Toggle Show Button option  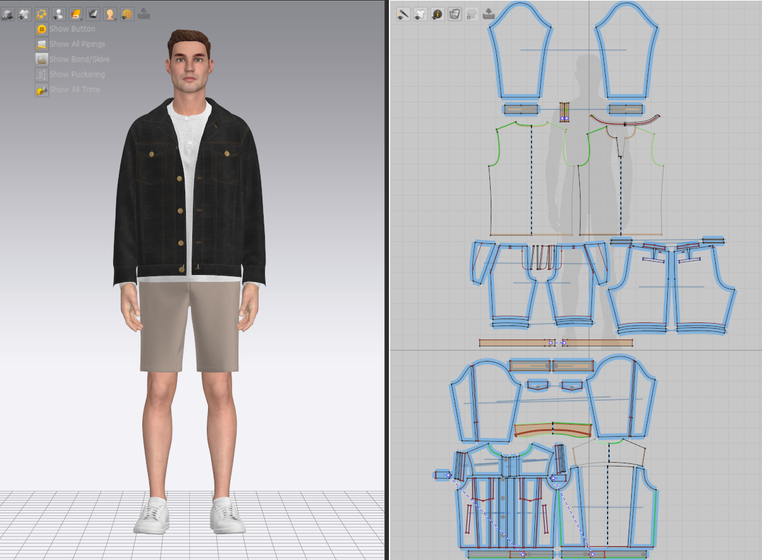(x=66, y=29)
